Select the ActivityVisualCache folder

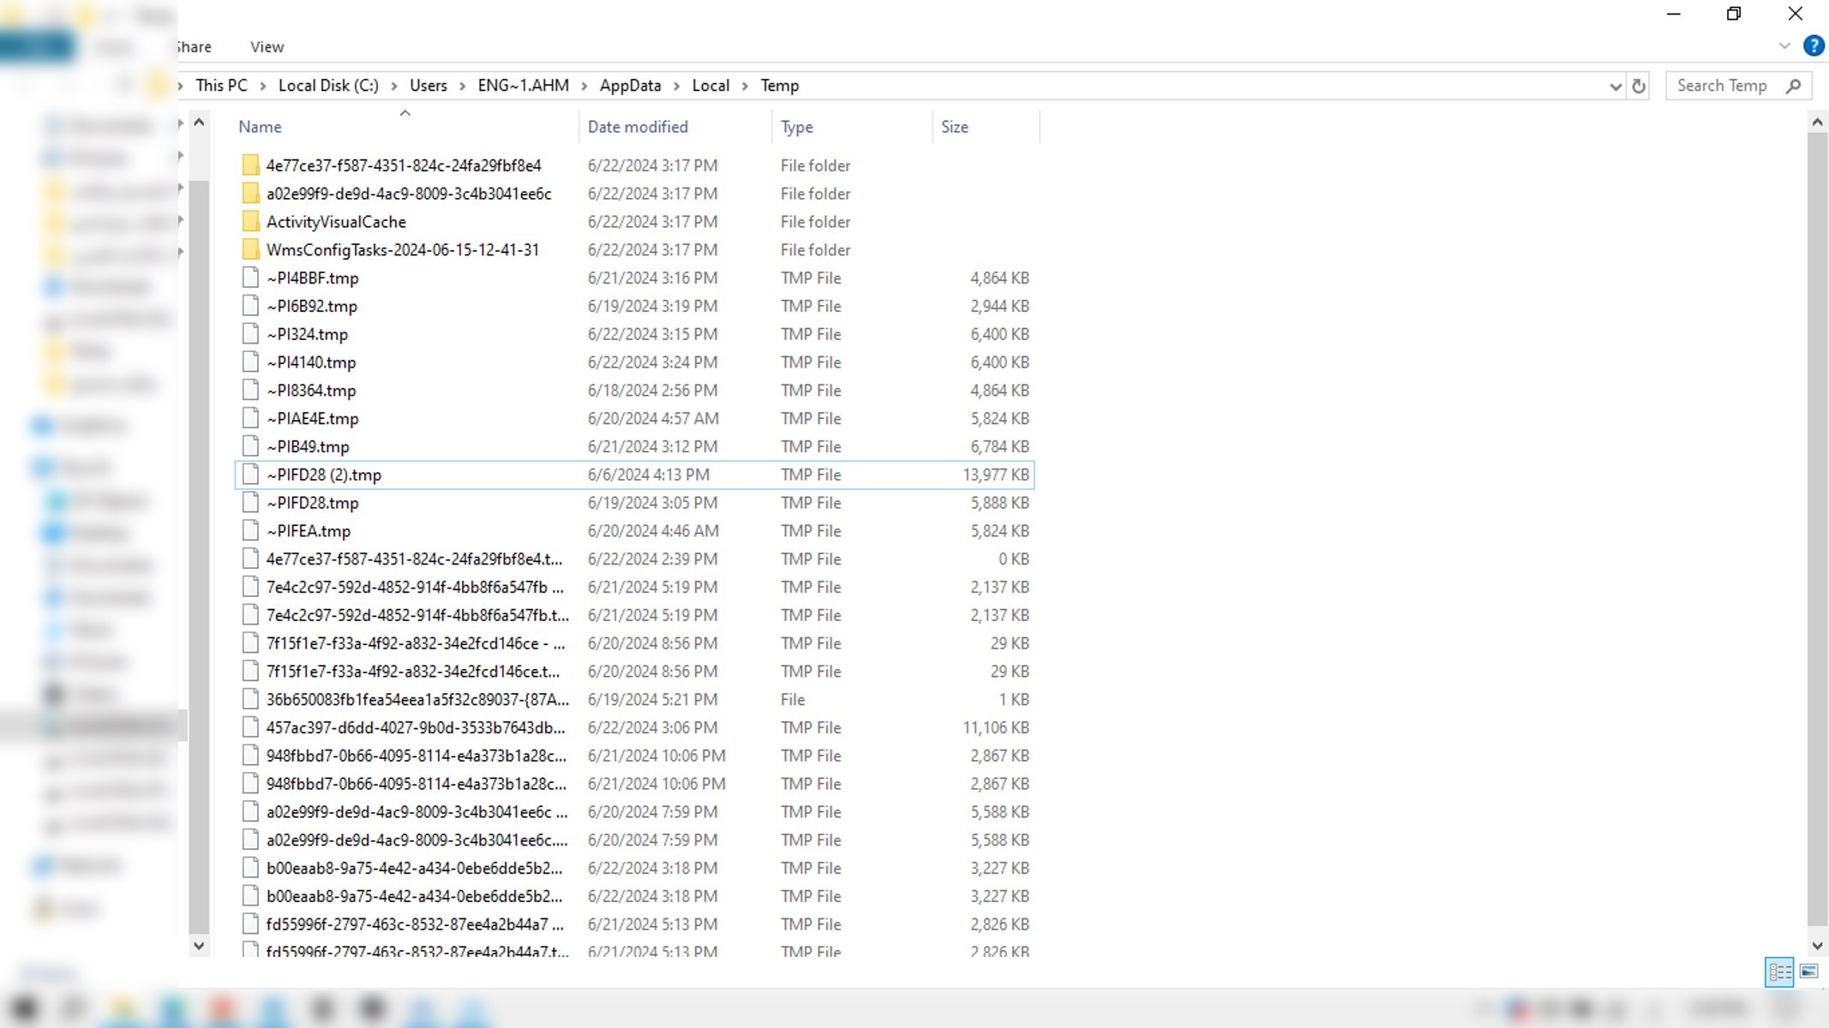coord(335,221)
